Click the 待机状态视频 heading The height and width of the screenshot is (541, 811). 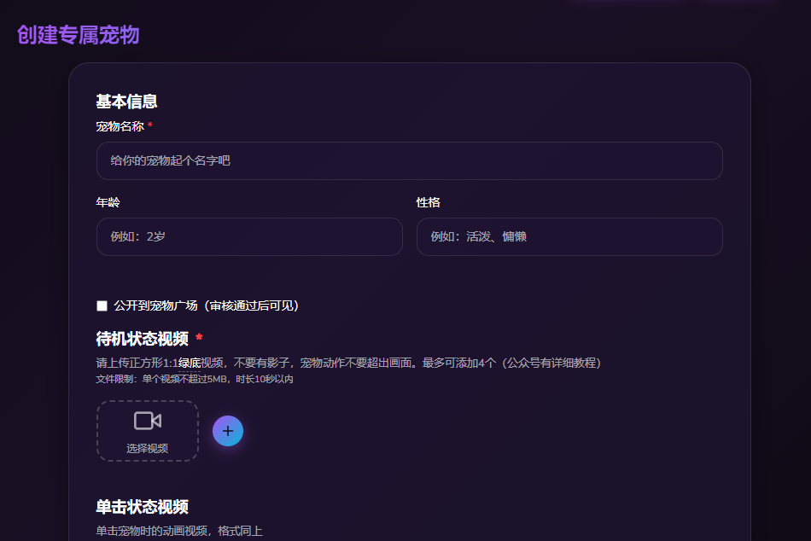(x=143, y=339)
